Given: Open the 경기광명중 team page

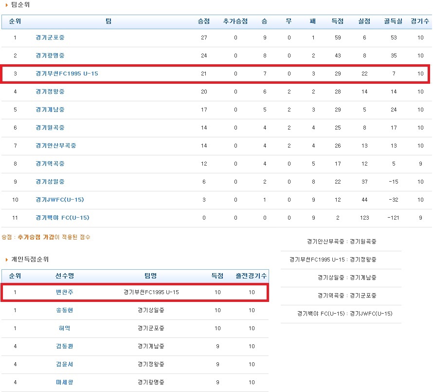Looking at the screenshot, I should pyautogui.click(x=51, y=55).
